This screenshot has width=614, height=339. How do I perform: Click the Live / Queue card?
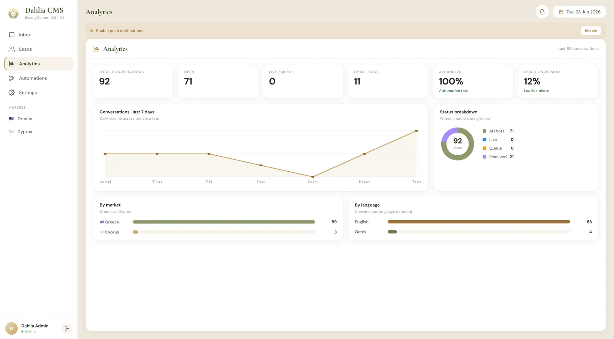click(x=303, y=81)
